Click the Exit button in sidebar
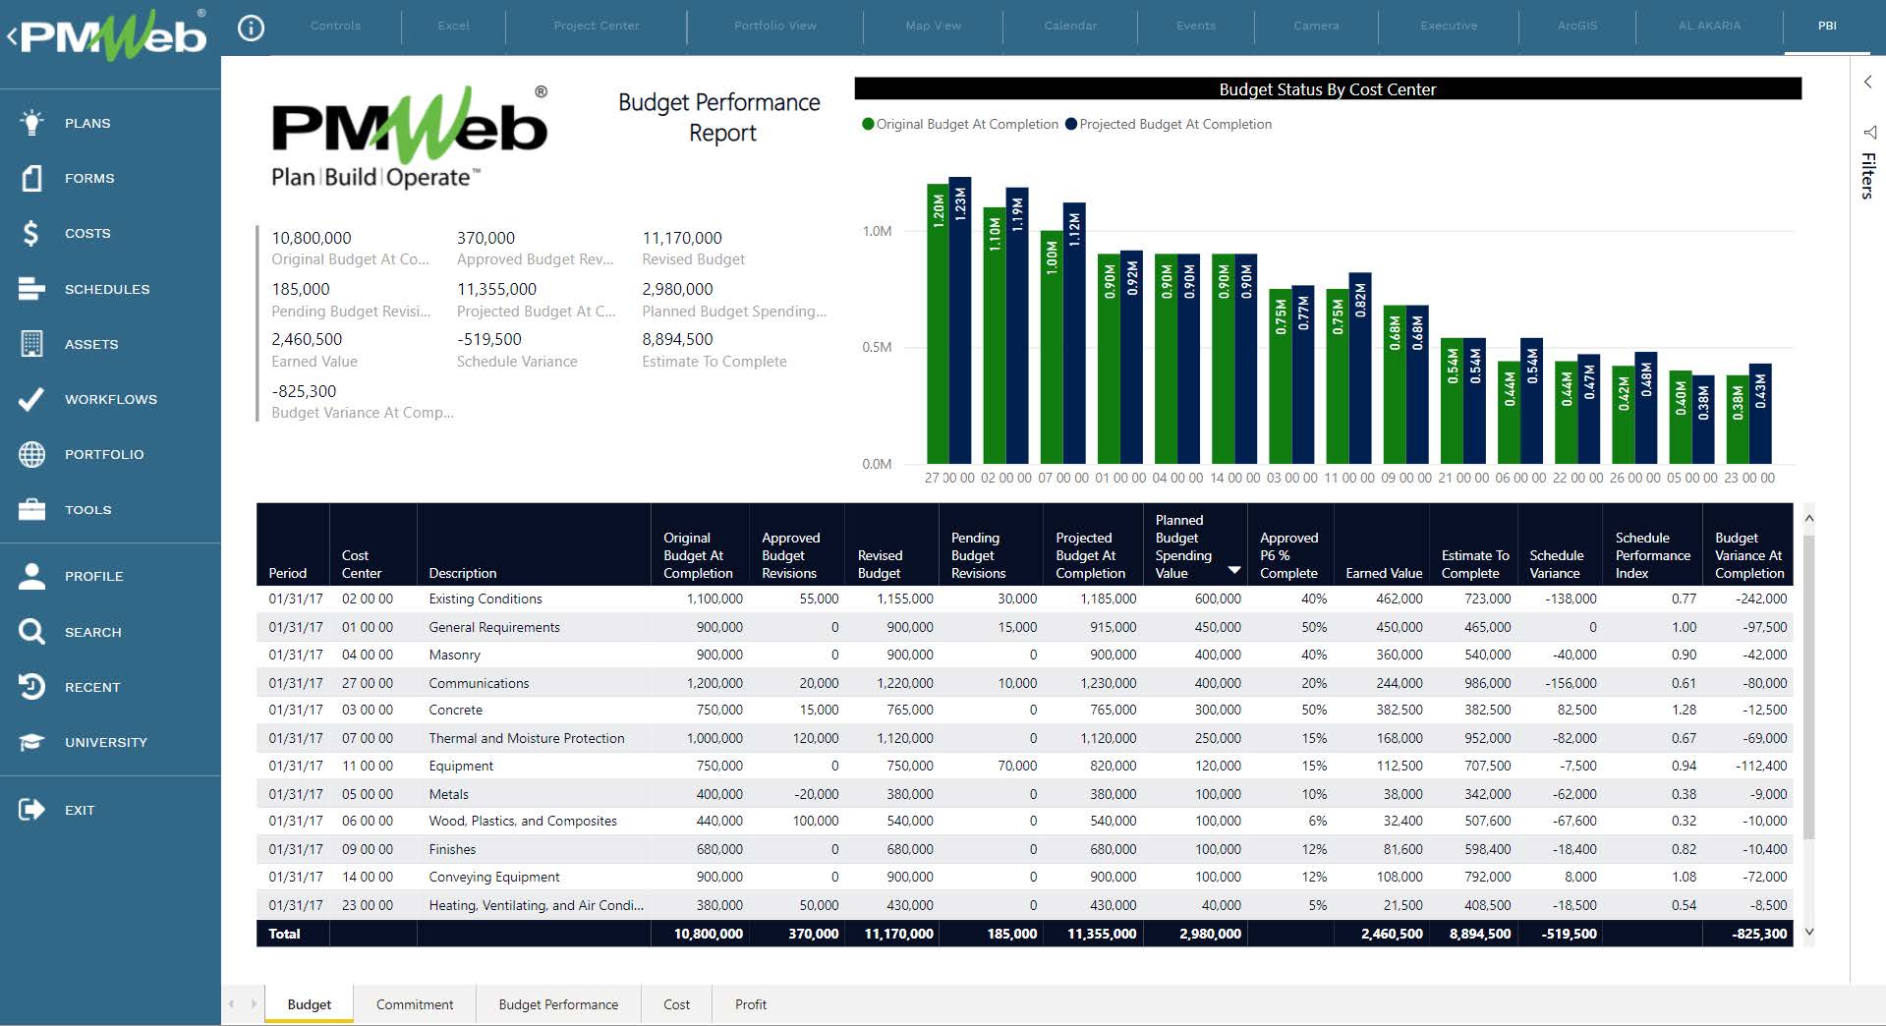Image resolution: width=1886 pixels, height=1026 pixels. pos(80,810)
